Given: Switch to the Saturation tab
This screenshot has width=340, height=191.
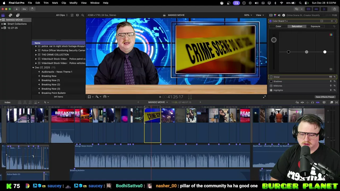Looking at the screenshot, I should 297,26.
